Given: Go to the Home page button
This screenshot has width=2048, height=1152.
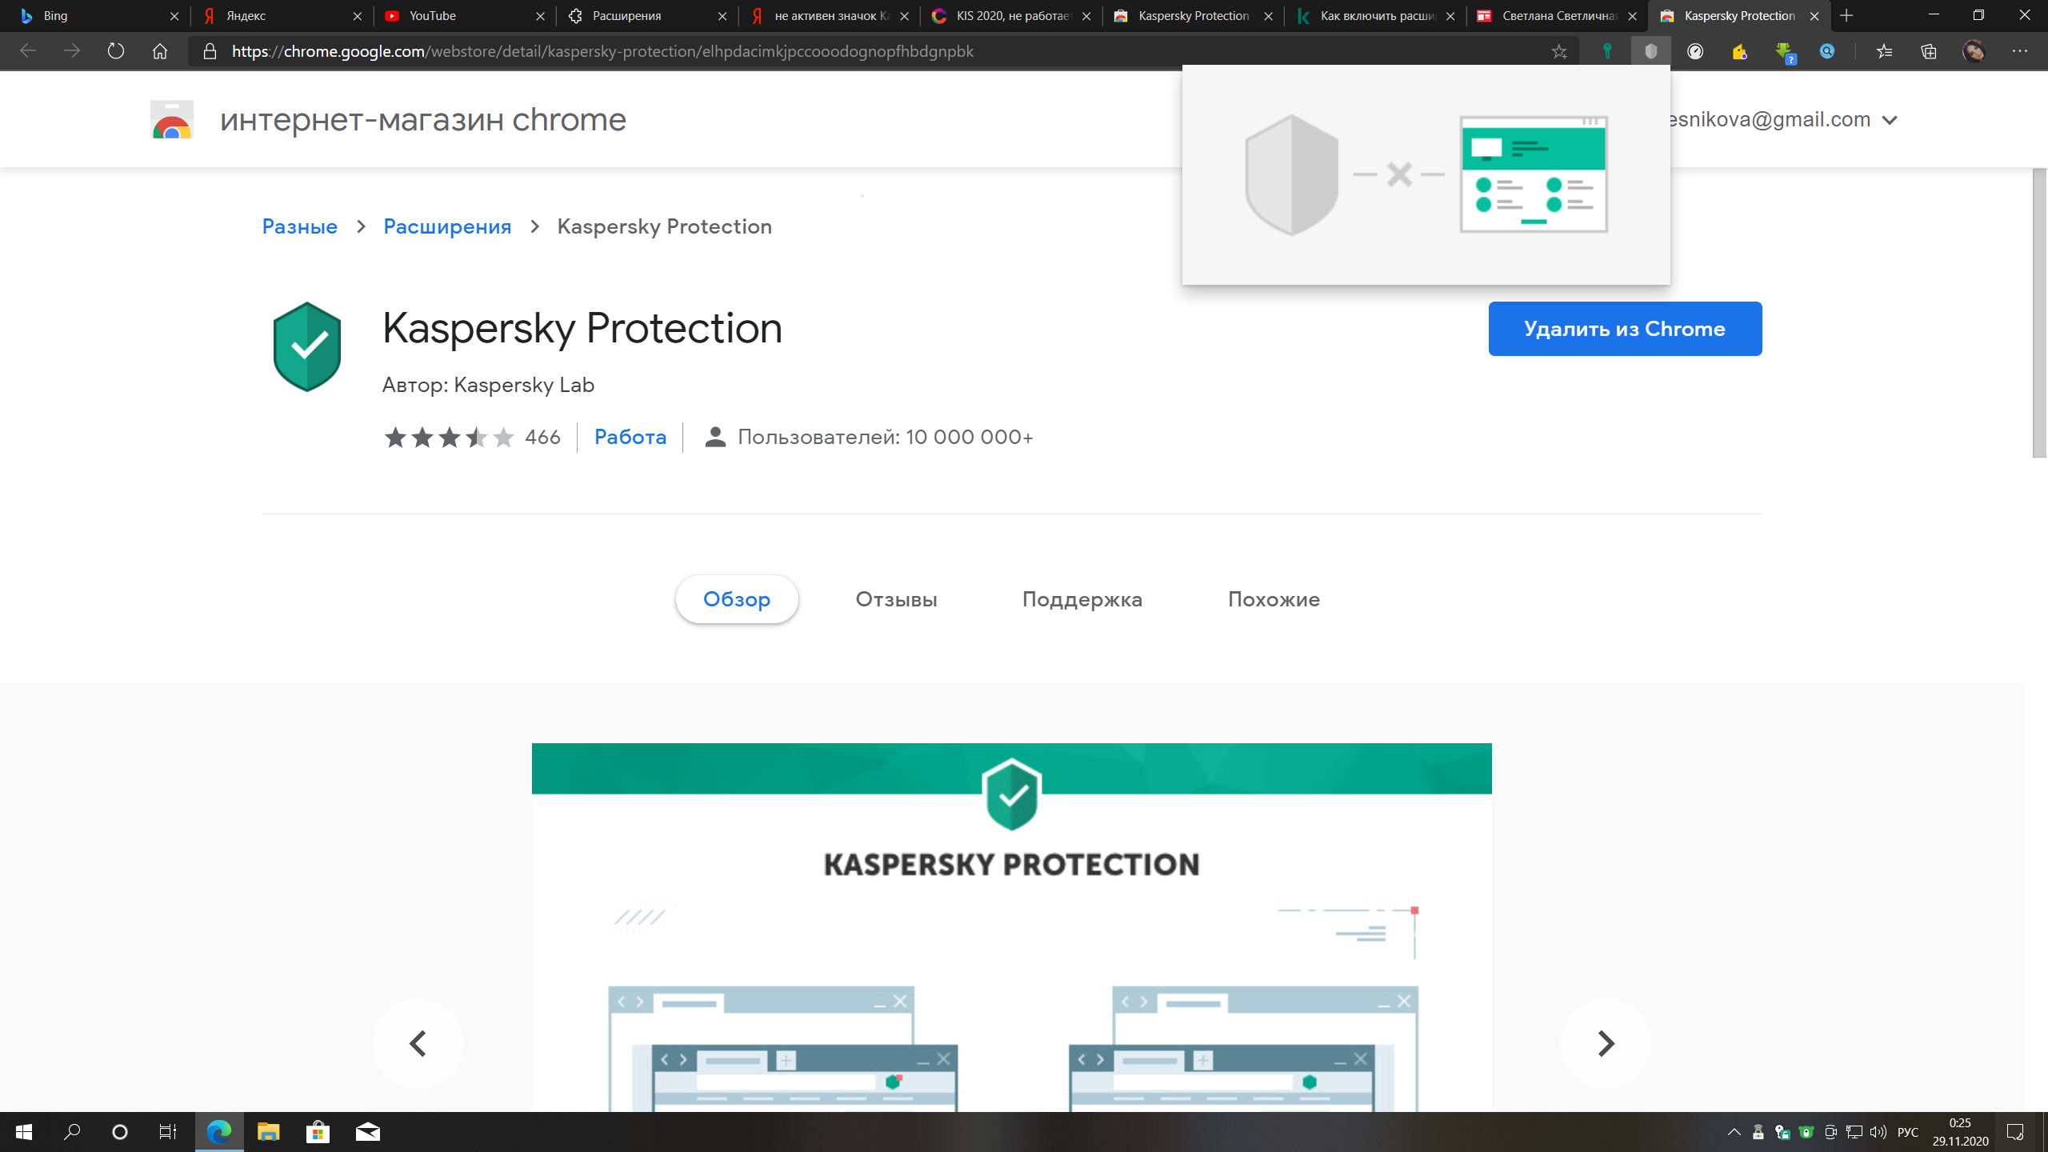Looking at the screenshot, I should tap(160, 51).
